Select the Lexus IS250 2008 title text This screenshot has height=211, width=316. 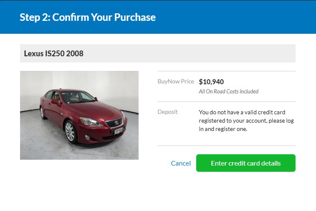click(x=53, y=53)
